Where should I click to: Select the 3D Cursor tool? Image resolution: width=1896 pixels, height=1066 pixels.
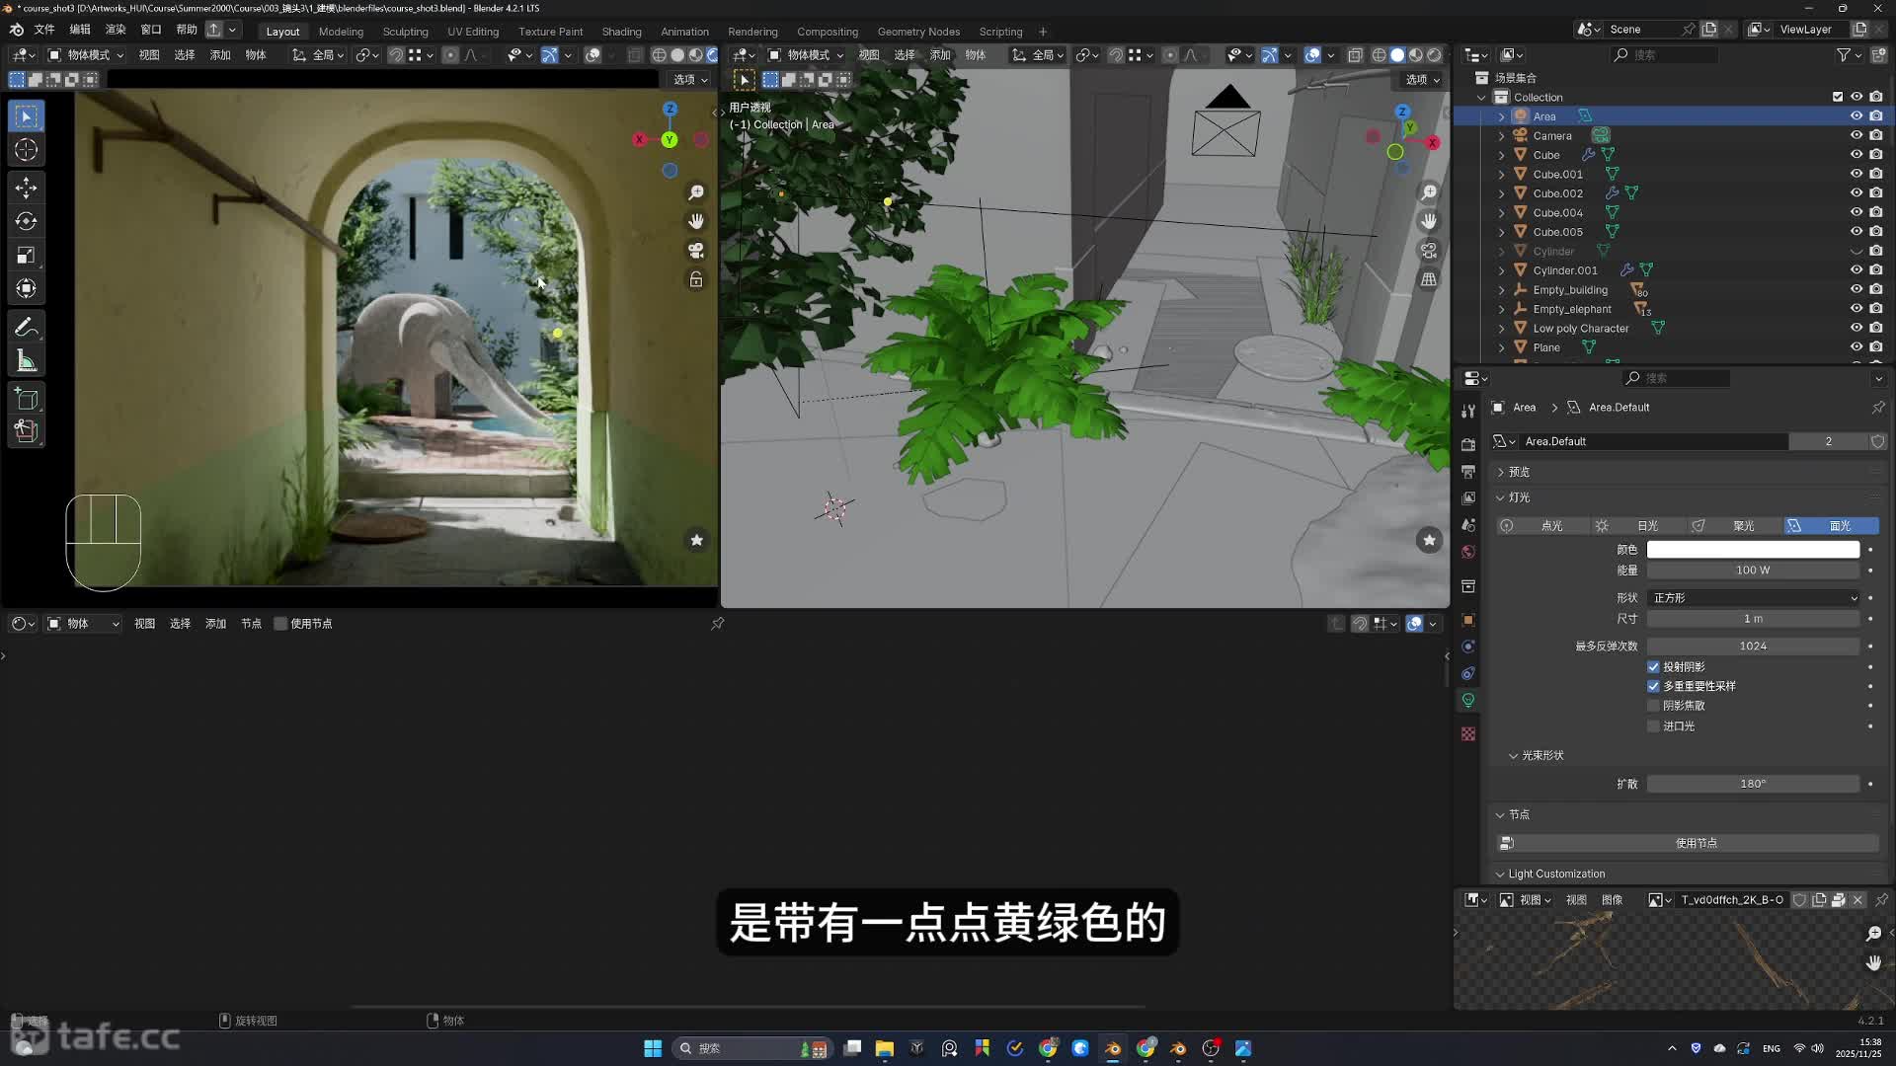27,150
